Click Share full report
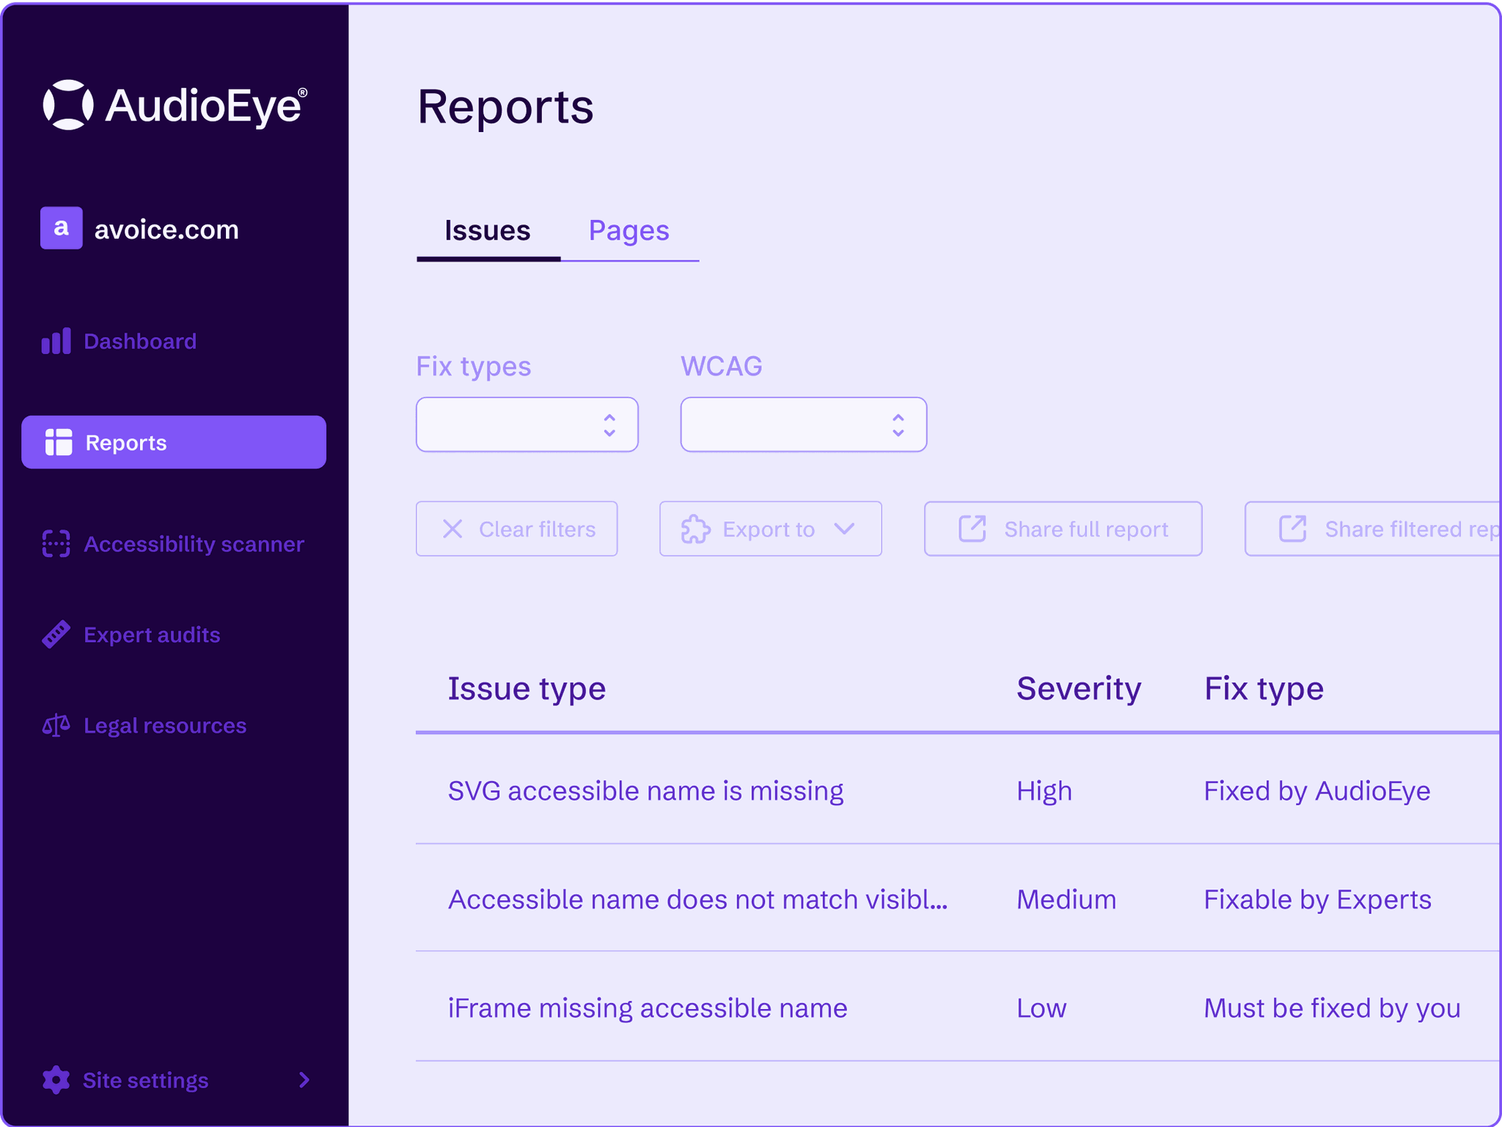 (x=1062, y=529)
